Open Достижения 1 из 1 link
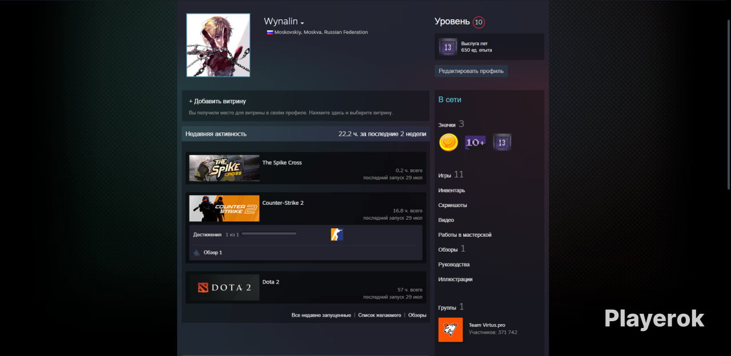Image resolution: width=731 pixels, height=356 pixels. click(x=216, y=234)
